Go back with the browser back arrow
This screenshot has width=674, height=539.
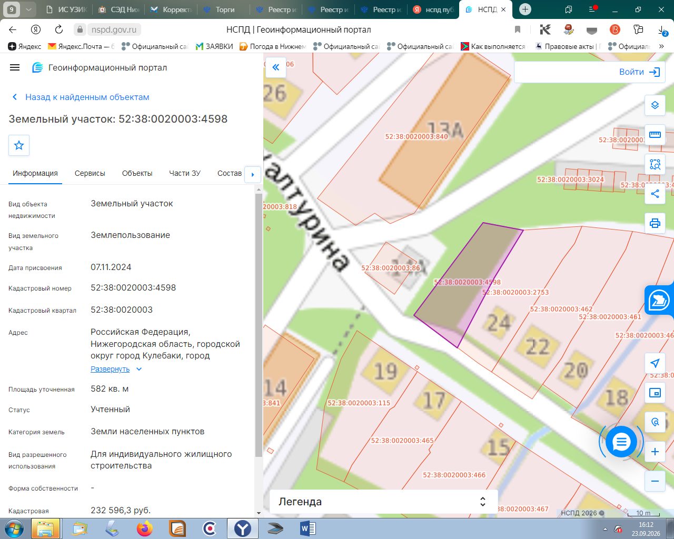pos(13,29)
